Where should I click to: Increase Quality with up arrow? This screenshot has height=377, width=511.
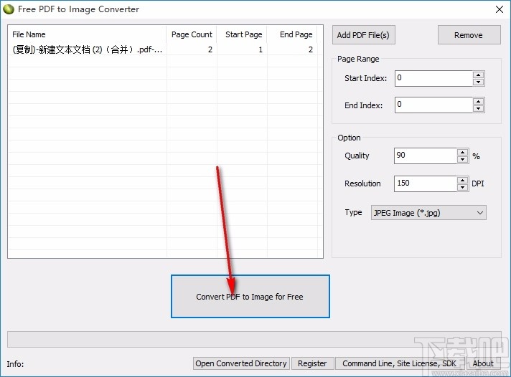pos(462,153)
